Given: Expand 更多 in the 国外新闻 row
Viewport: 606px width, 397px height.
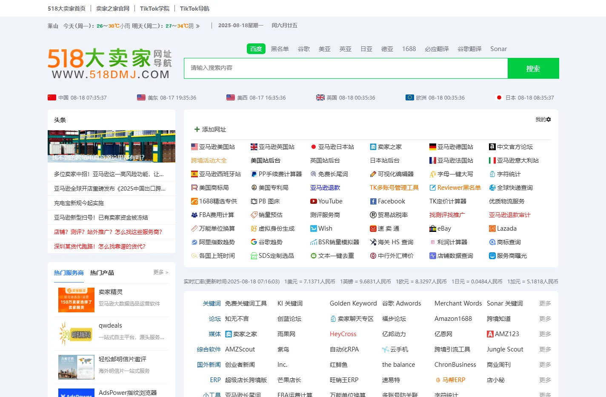Looking at the screenshot, I should pos(545,365).
